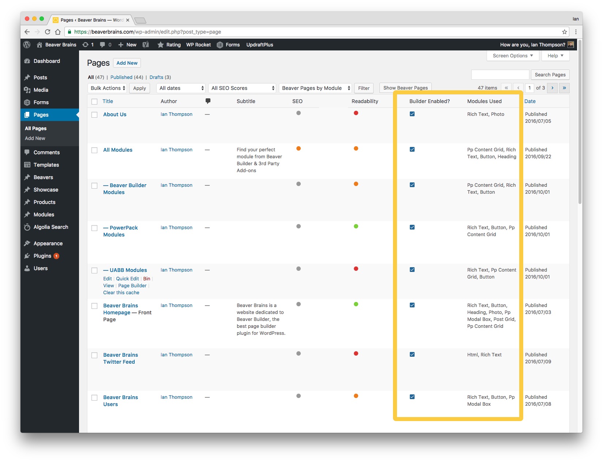Tick the select-all checkbox in header

[x=94, y=102]
